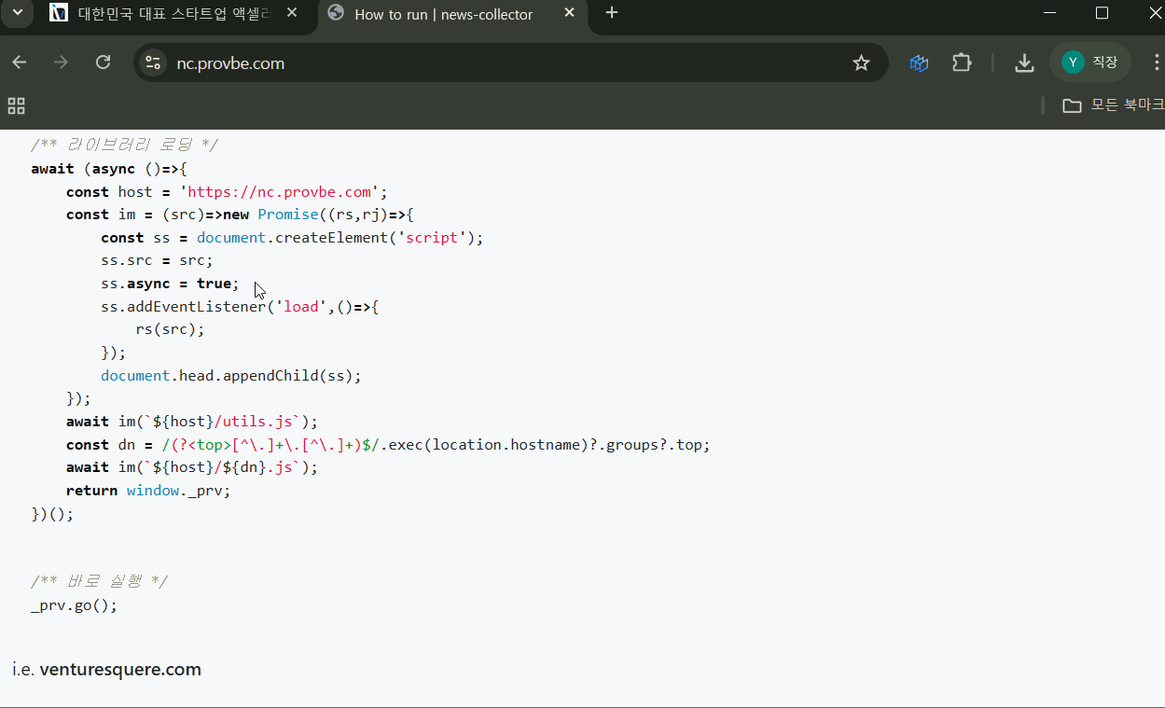The width and height of the screenshot is (1165, 708).
Task: View site information for nc.provbe.com
Action: coord(152,62)
